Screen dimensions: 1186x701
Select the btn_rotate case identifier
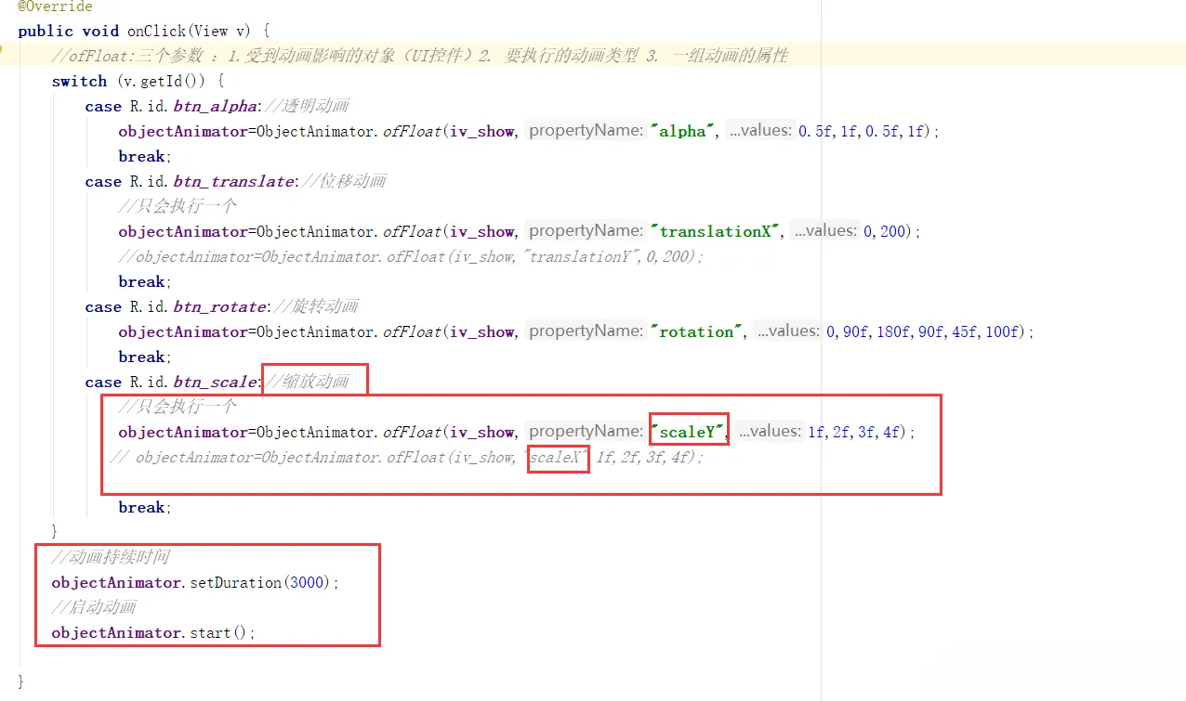218,307
